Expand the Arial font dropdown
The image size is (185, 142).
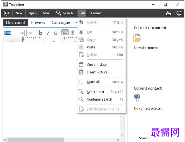tap(22, 33)
